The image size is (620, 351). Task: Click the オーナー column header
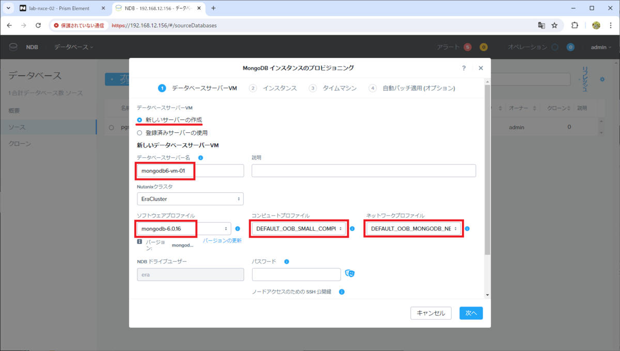click(x=518, y=108)
